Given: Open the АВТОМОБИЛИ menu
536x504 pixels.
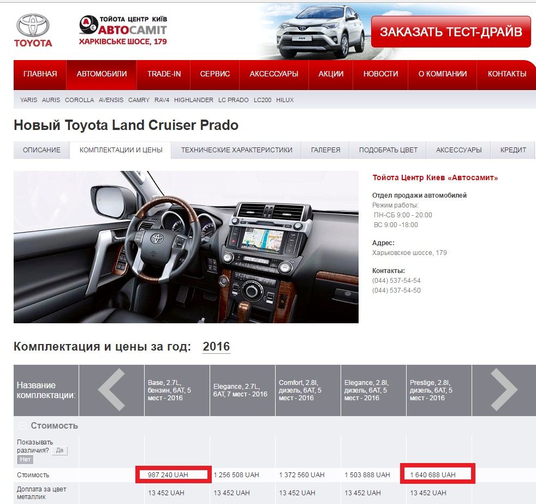Looking at the screenshot, I should [x=102, y=74].
